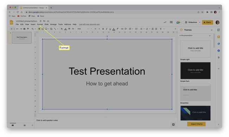Click the Activity dashboard trend icon
The image size is (229, 137).
(165, 22)
